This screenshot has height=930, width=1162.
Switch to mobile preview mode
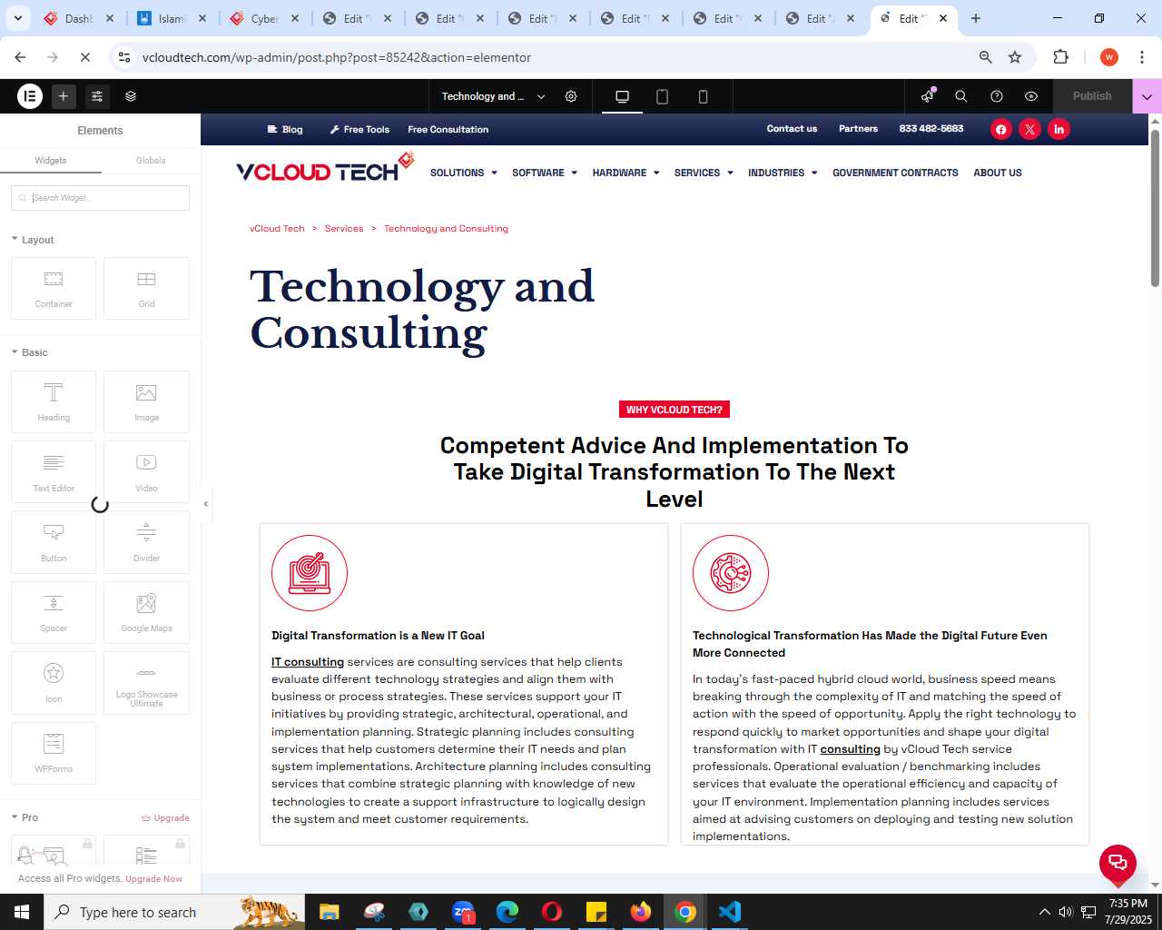pos(703,96)
